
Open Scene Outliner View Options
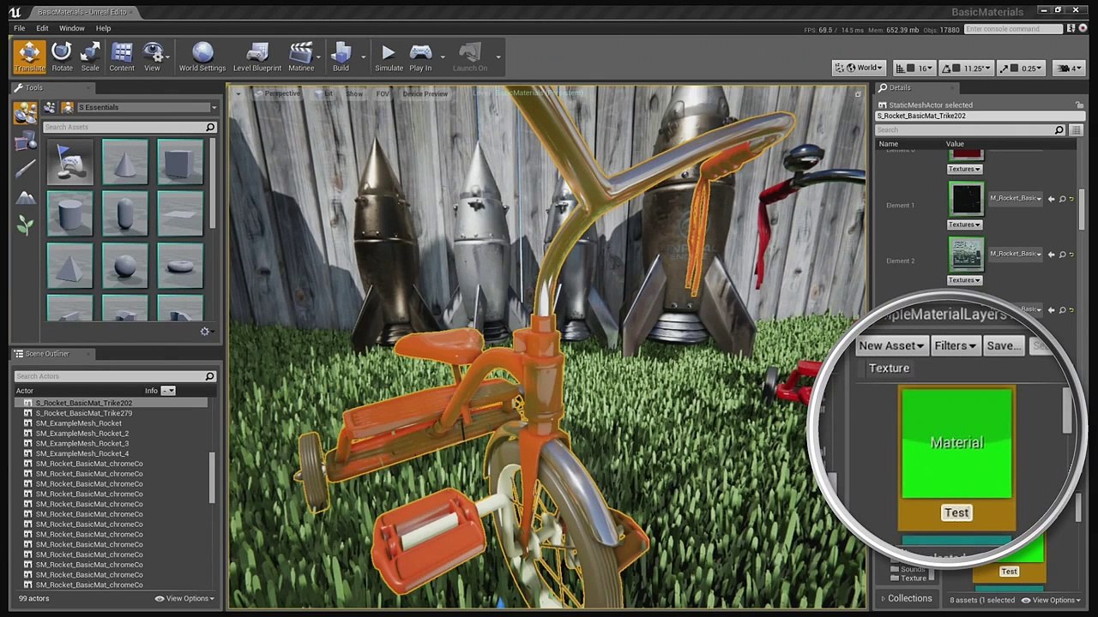click(184, 598)
